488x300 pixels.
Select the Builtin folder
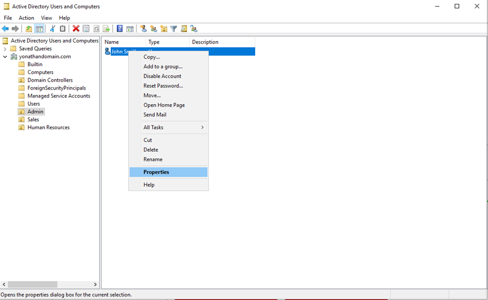[35, 64]
